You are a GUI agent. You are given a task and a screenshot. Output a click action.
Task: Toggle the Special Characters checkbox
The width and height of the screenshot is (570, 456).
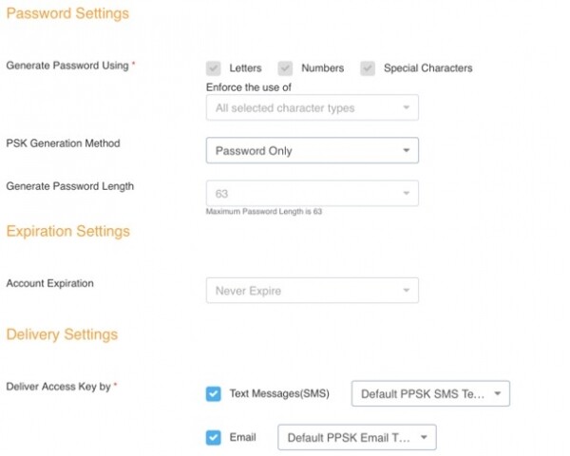point(367,68)
